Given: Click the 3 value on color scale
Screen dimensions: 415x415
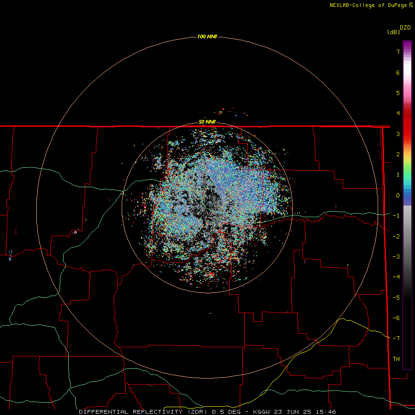Looking at the screenshot, I should tap(398, 134).
